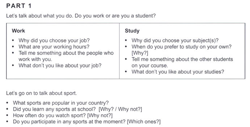This screenshot has height=127, width=250.
Task: Click 'Let's go on to talk about sport.'
Action: point(41,94)
